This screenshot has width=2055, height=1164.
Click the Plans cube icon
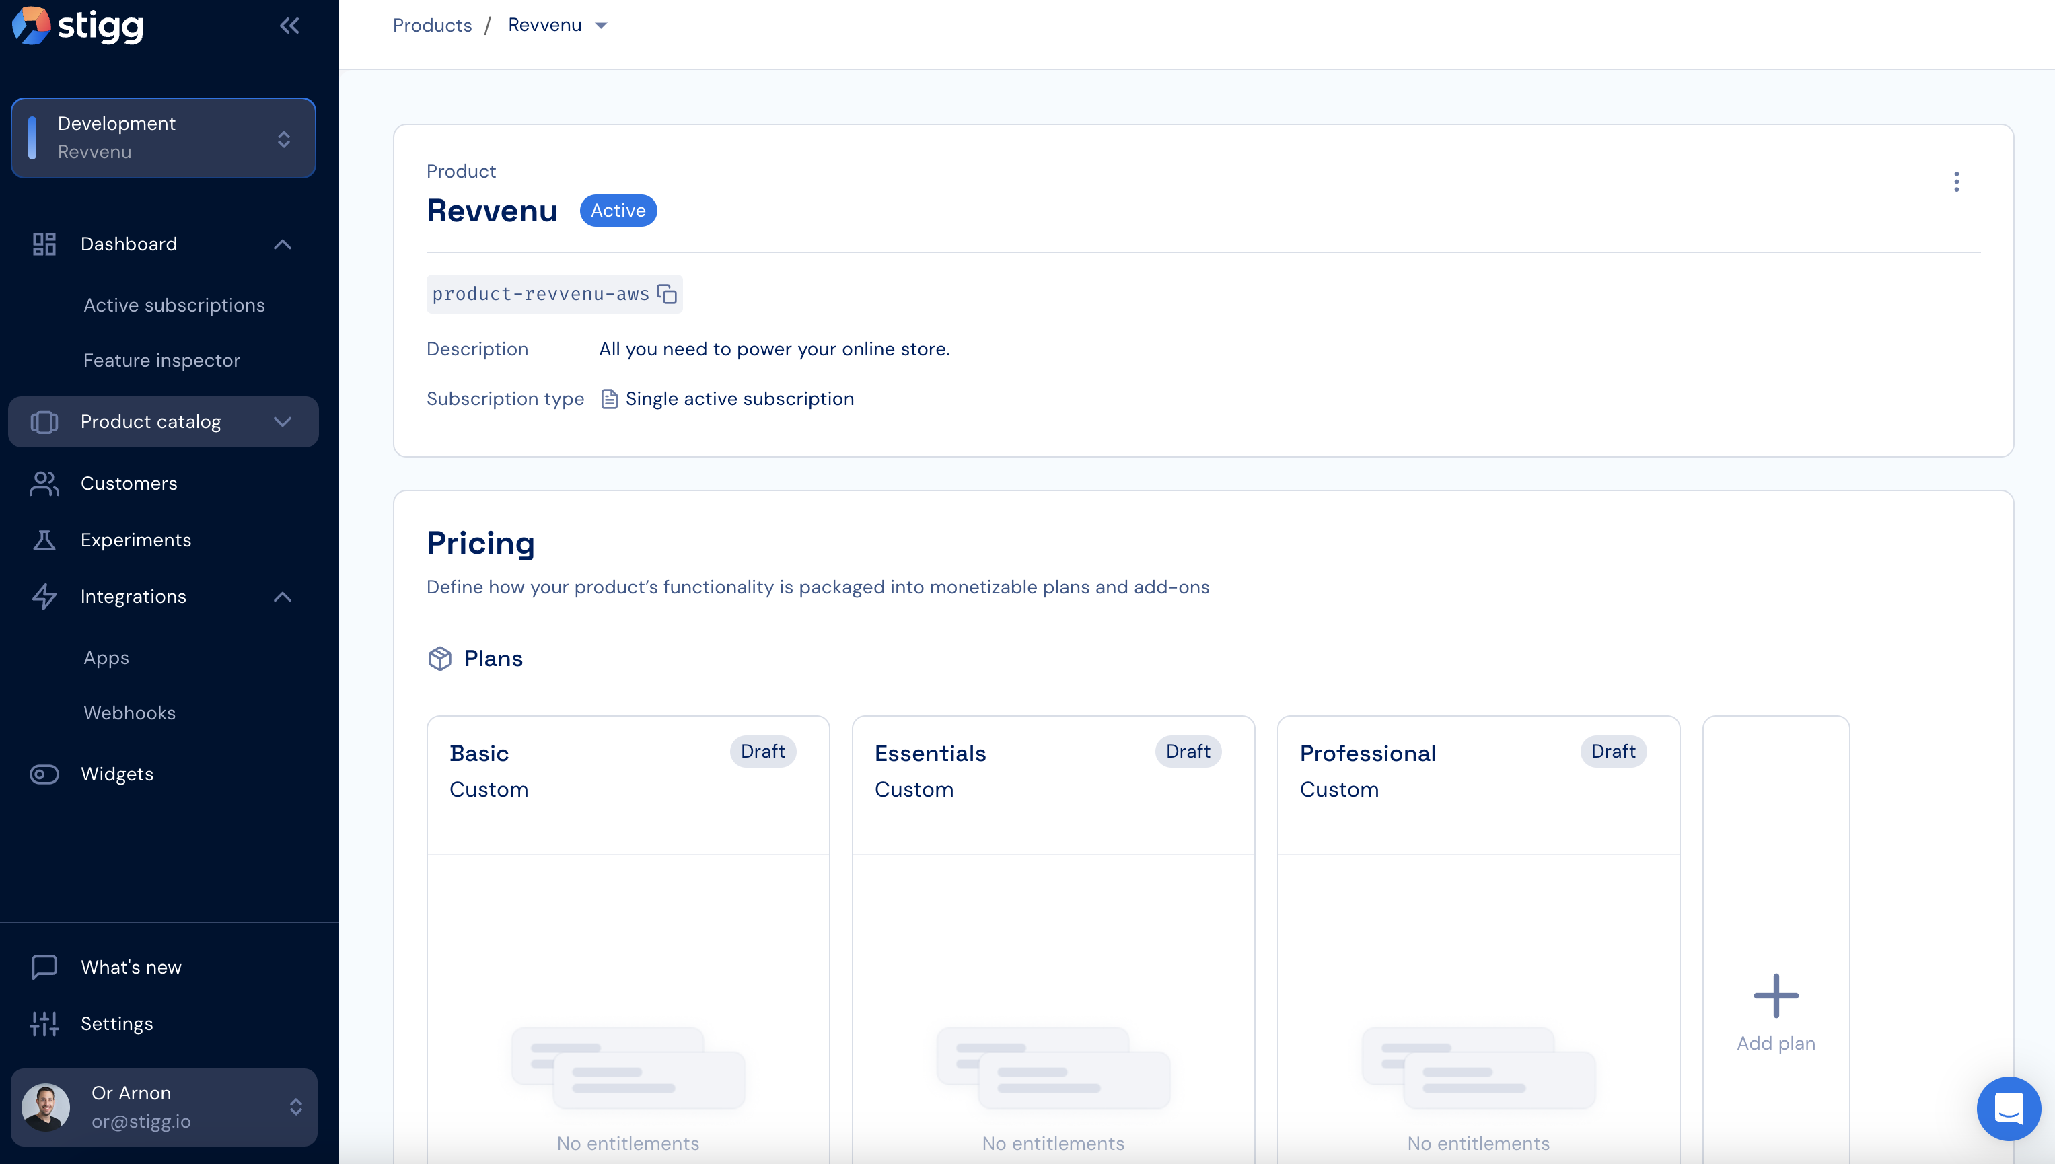tap(439, 658)
